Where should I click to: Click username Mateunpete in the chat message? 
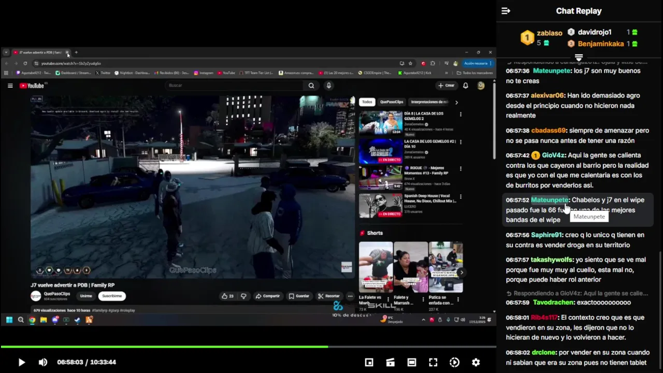click(x=550, y=200)
